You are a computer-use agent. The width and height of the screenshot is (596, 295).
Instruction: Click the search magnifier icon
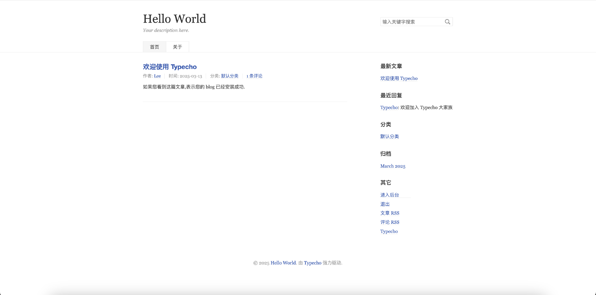click(x=447, y=22)
